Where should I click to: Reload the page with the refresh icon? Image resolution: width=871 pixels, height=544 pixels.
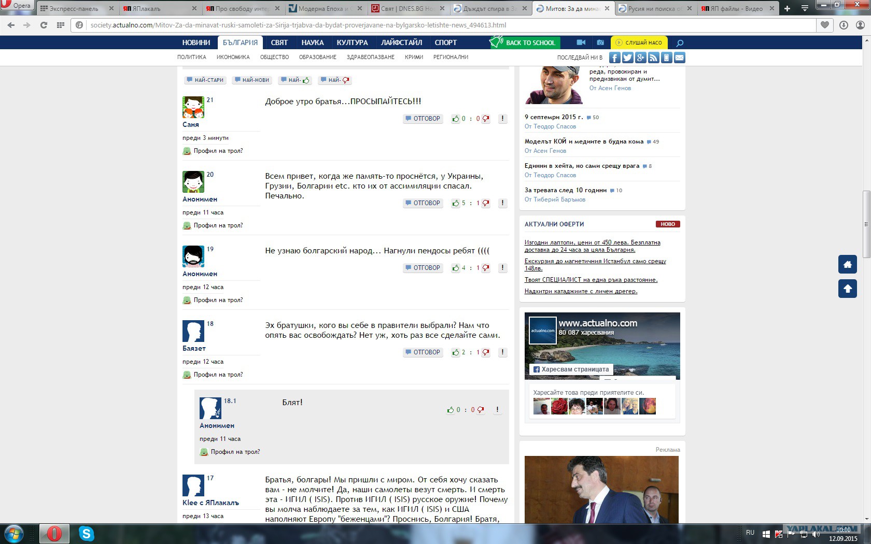coord(44,25)
